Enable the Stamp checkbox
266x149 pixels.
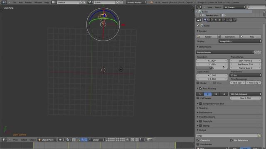click(x=200, y=126)
